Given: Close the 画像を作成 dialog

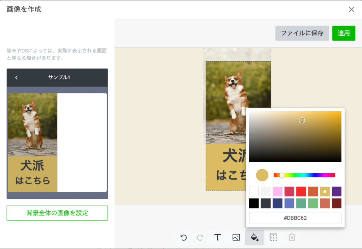Looking at the screenshot, I should 351,10.
